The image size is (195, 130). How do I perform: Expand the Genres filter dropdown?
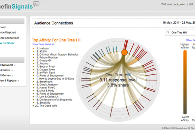[7, 75]
